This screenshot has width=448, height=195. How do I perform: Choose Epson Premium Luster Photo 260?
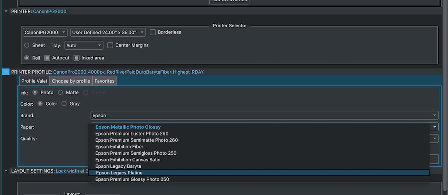pos(258,134)
